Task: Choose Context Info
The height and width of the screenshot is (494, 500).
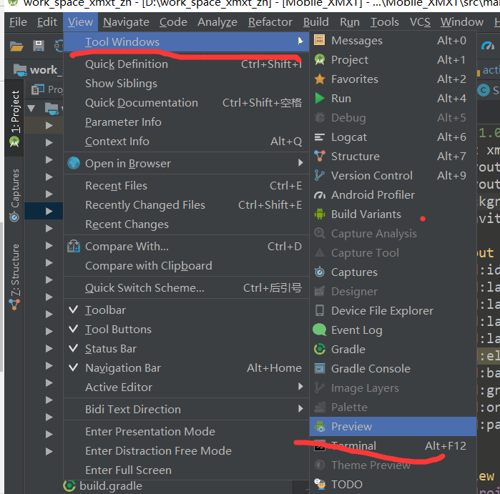Action: click(x=186, y=141)
